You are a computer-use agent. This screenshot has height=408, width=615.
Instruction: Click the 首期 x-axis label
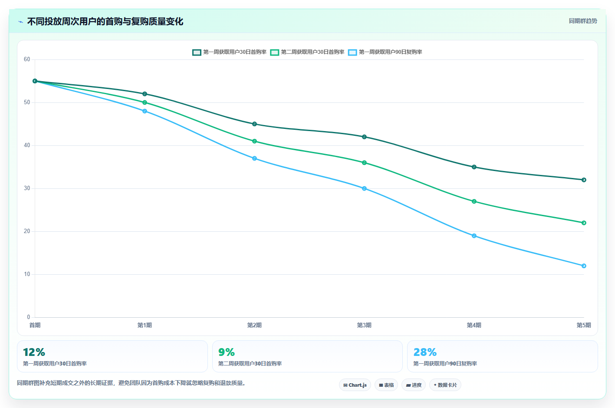click(35, 325)
